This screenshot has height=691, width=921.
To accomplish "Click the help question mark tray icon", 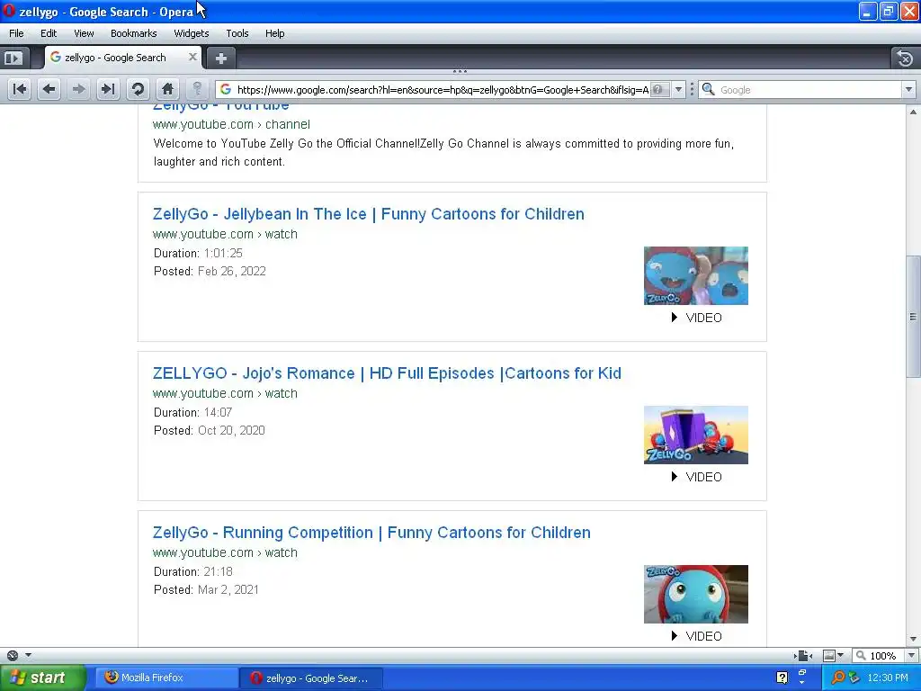I will (x=782, y=678).
